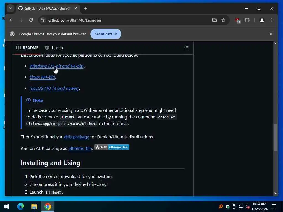Open the Windows Start menu

(7, 206)
